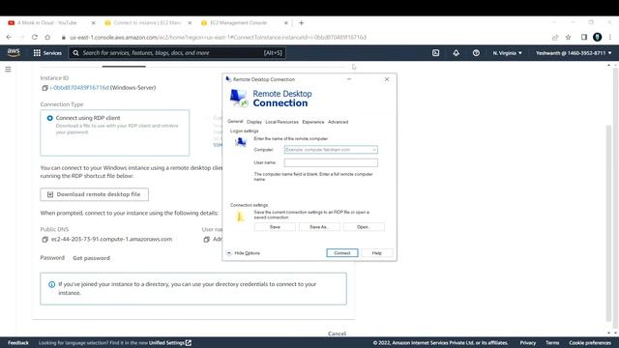Open the browser home page icon
Viewport: 619px width, 348px height.
point(47,37)
